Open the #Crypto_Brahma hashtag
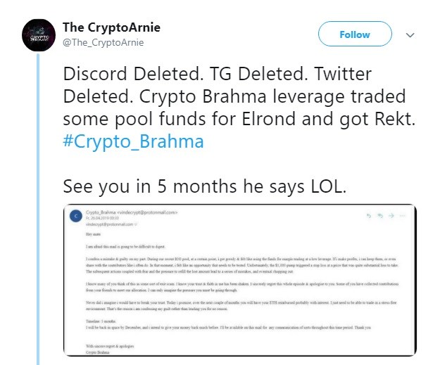 coord(133,141)
